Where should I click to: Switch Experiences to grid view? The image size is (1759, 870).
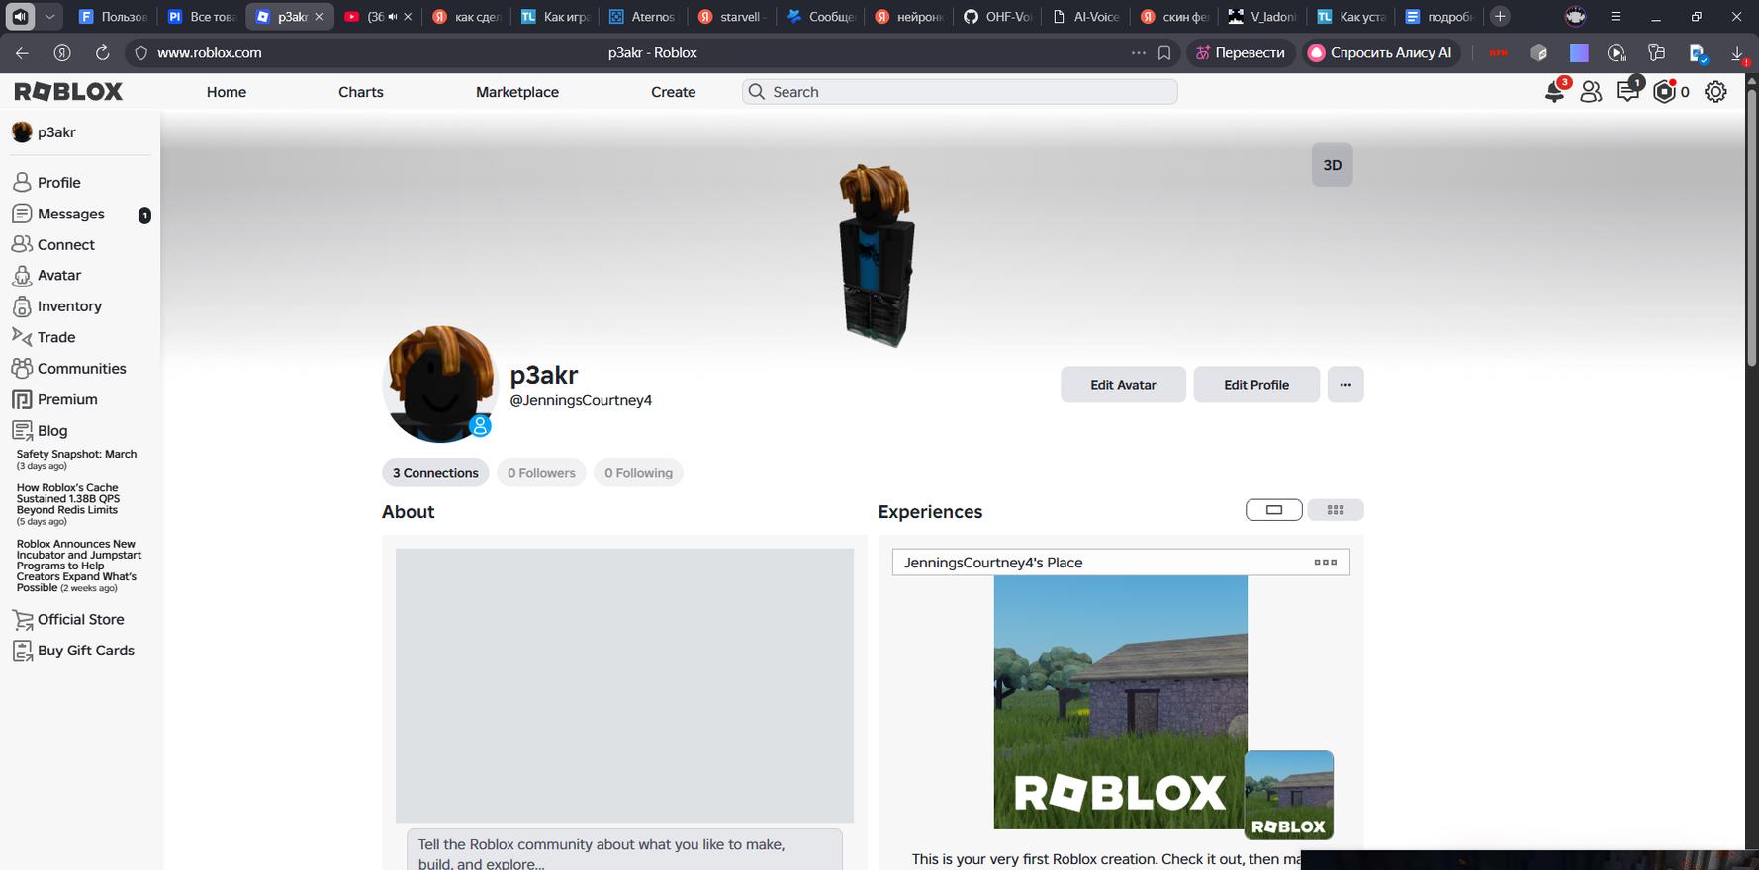[x=1335, y=510]
